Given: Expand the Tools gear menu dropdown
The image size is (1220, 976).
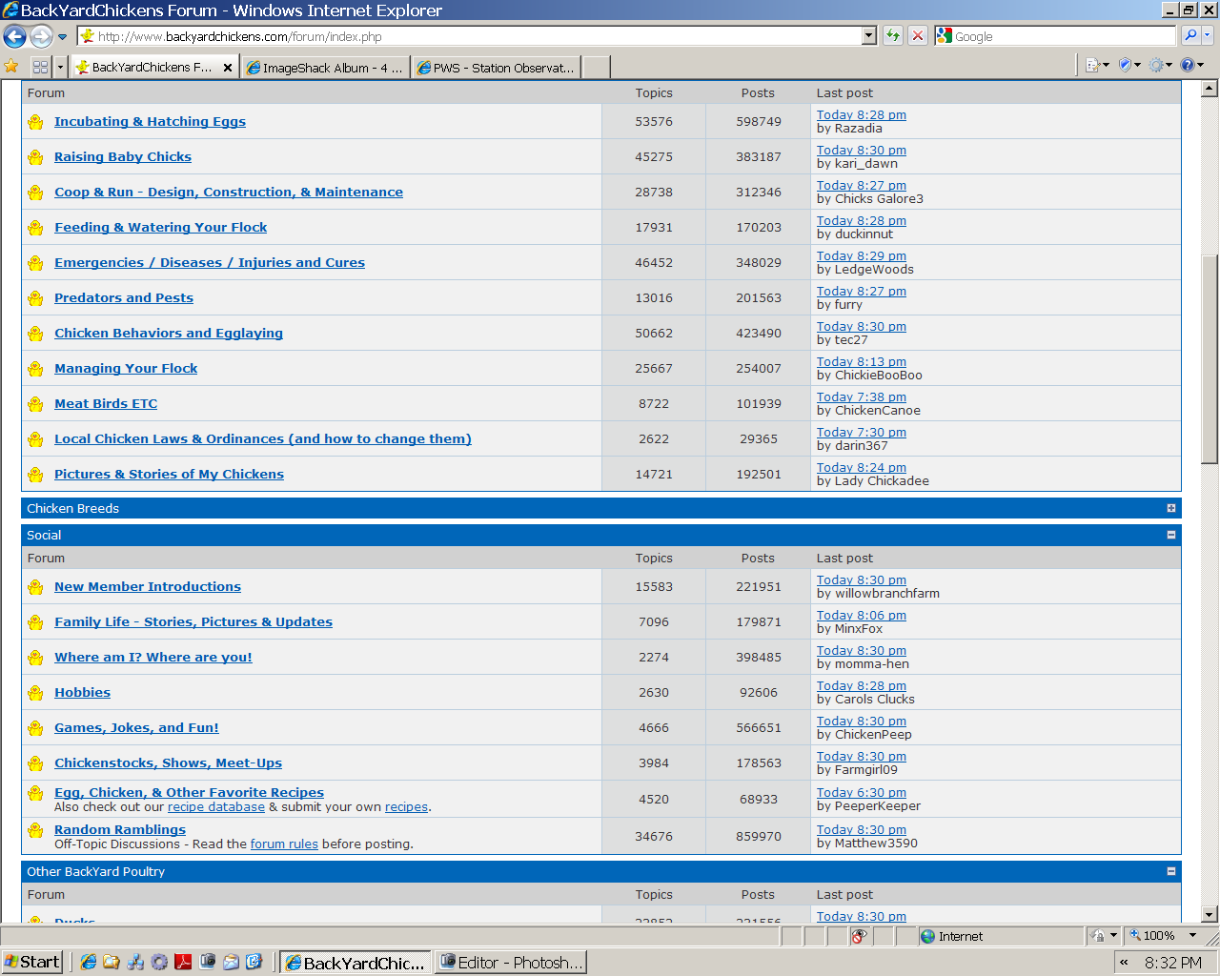Looking at the screenshot, I should click(x=1169, y=66).
